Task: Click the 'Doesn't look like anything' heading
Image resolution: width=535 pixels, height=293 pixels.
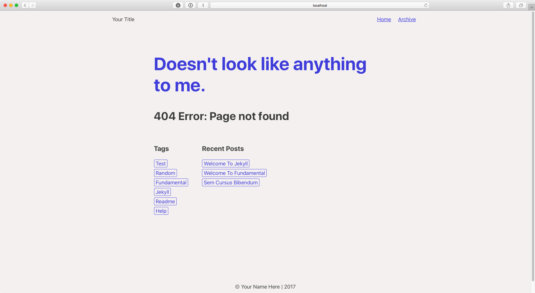Action: [260, 74]
